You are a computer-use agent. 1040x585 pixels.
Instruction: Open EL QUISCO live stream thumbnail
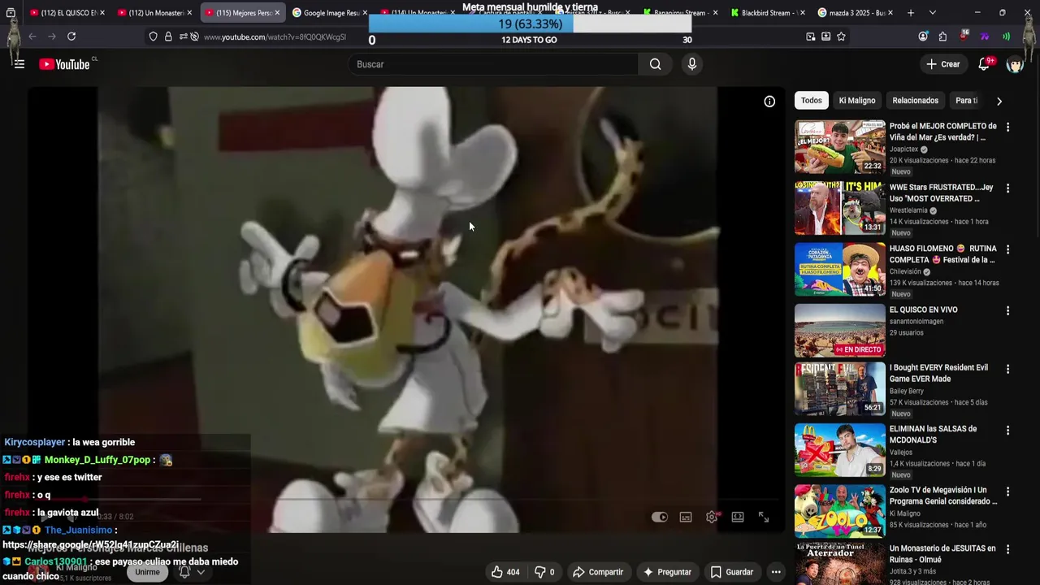(839, 331)
